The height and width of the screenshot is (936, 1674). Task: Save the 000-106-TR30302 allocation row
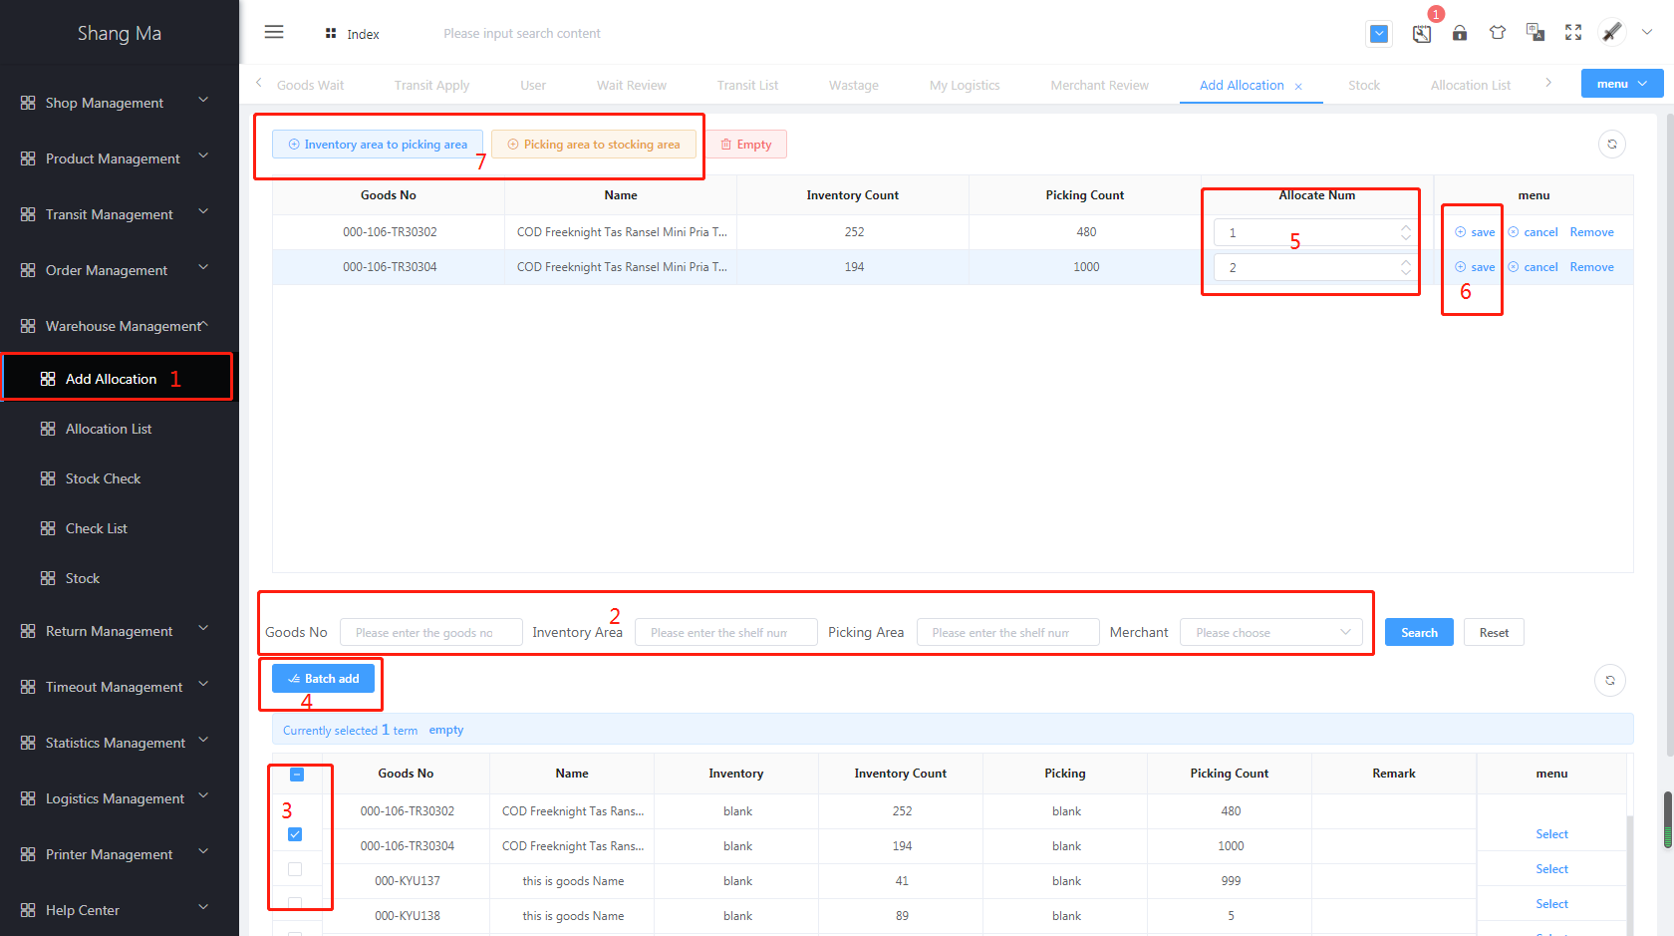point(1475,232)
